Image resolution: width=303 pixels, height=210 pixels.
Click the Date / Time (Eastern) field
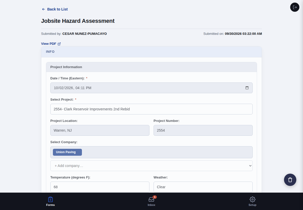(151, 88)
